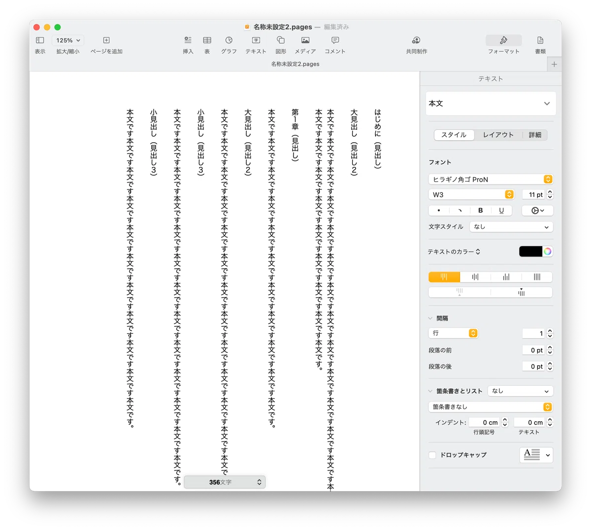The image size is (591, 530).
Task: Switch to the スタイル tab
Action: 454,135
